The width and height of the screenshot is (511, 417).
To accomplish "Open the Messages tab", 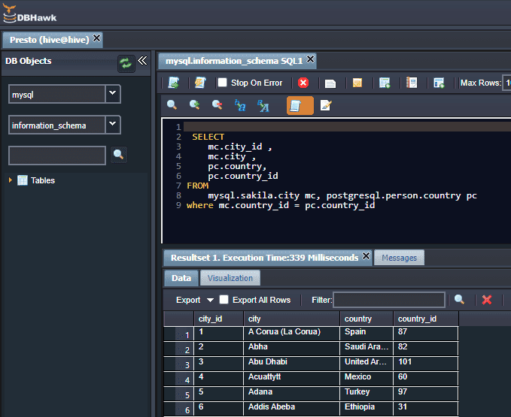I will point(399,258).
